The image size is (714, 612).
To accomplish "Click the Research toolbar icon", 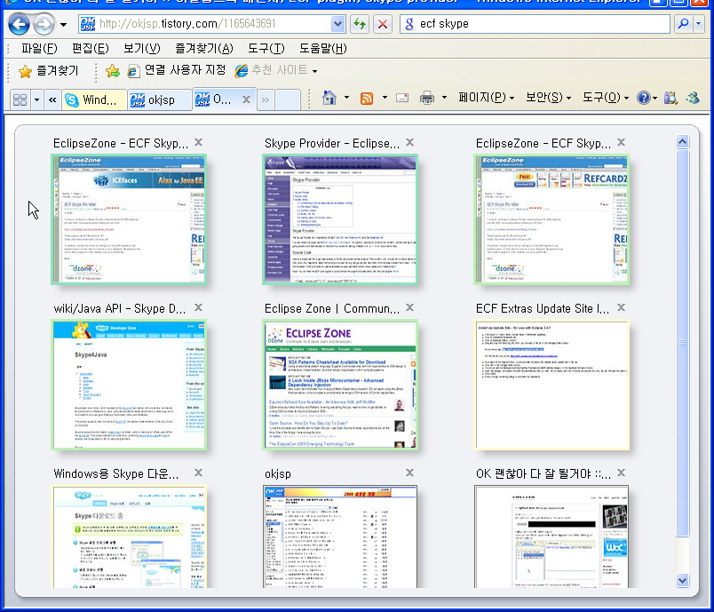I will (670, 98).
